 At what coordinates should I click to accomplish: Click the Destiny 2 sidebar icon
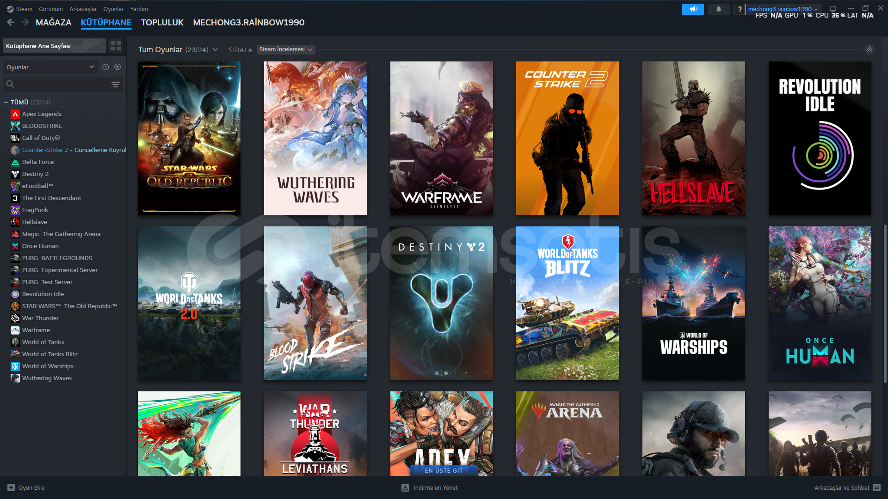15,174
